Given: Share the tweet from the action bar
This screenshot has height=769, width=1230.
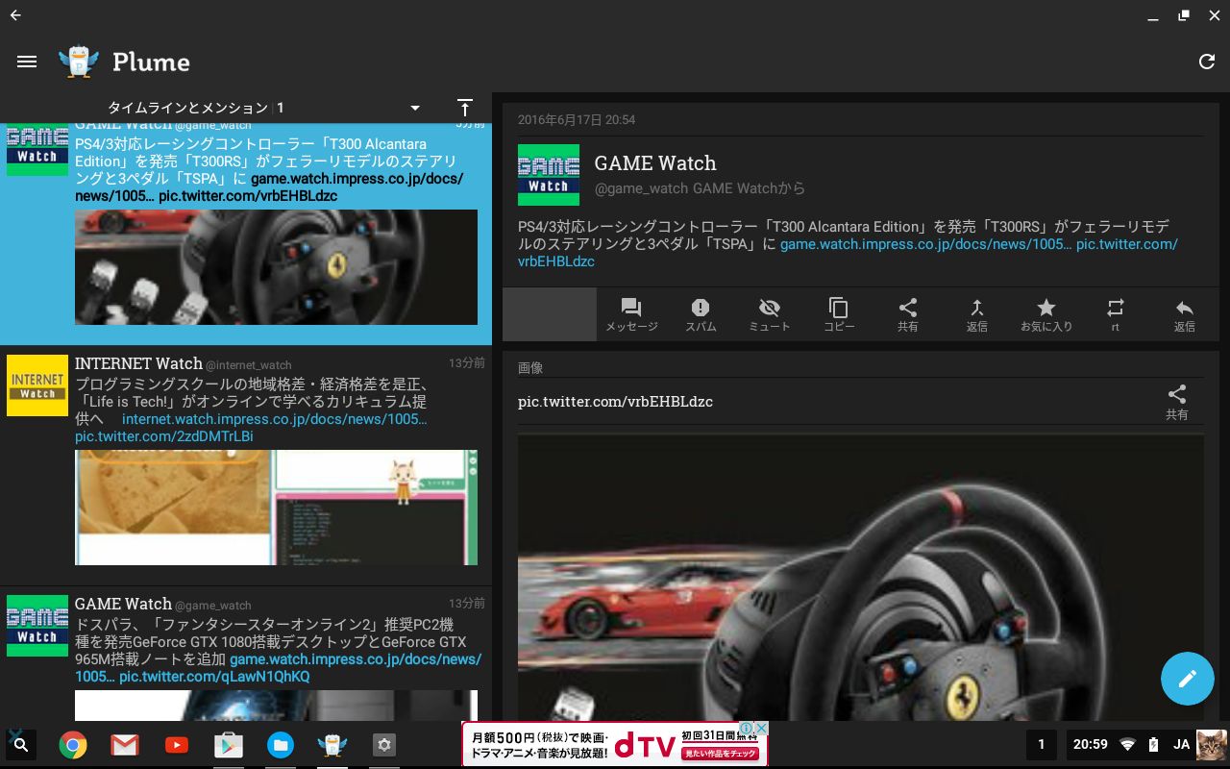Looking at the screenshot, I should (x=908, y=314).
